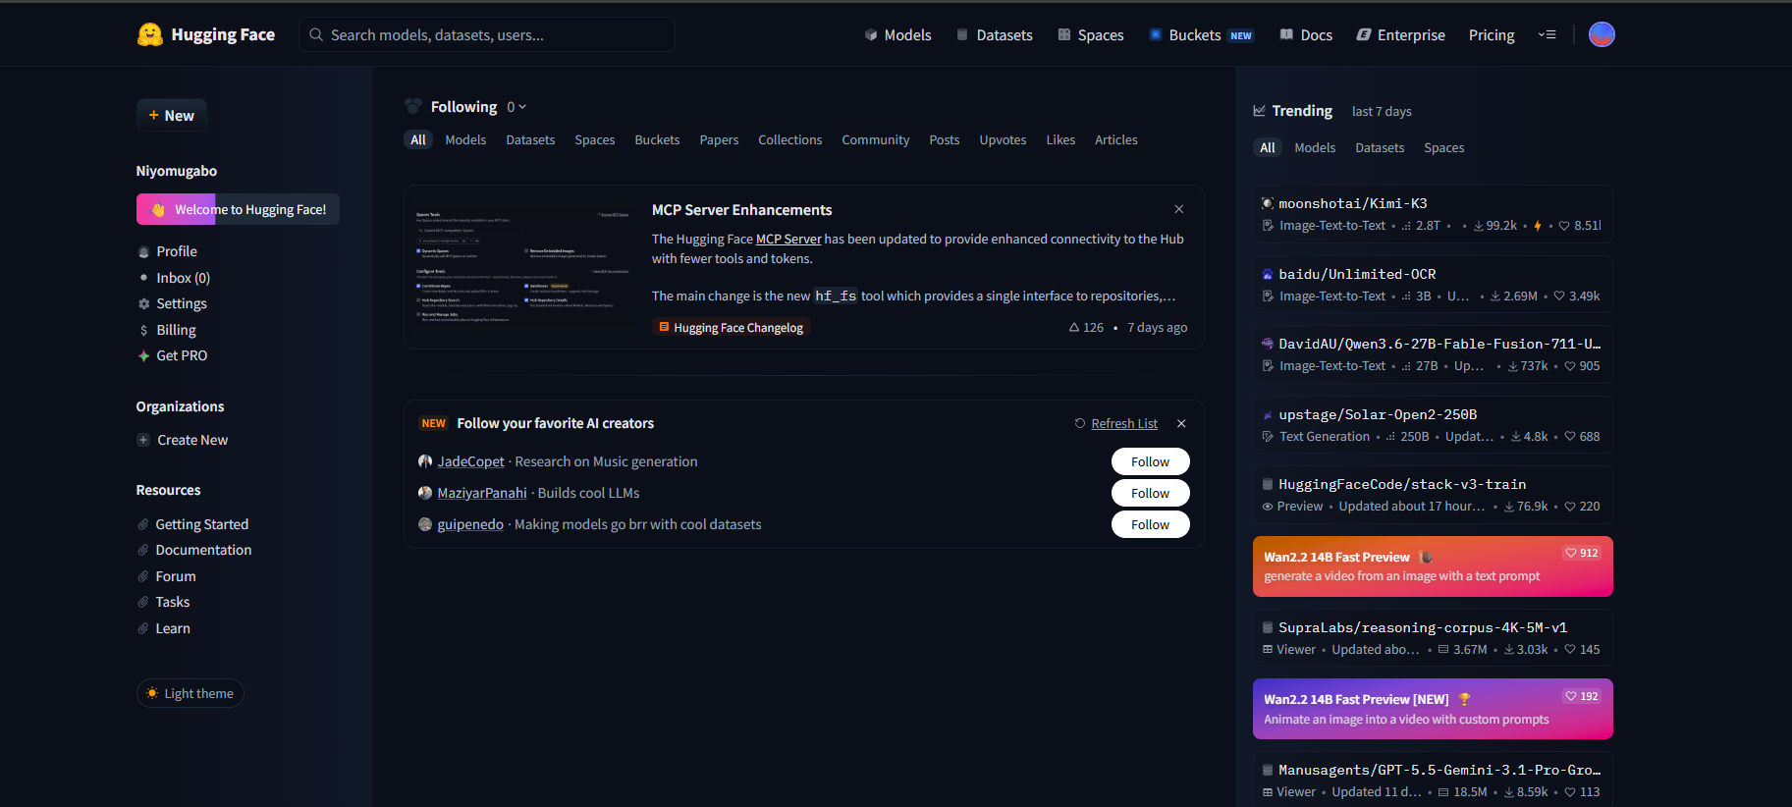1792x807 pixels.
Task: Click the Forum link icon
Action: click(143, 576)
